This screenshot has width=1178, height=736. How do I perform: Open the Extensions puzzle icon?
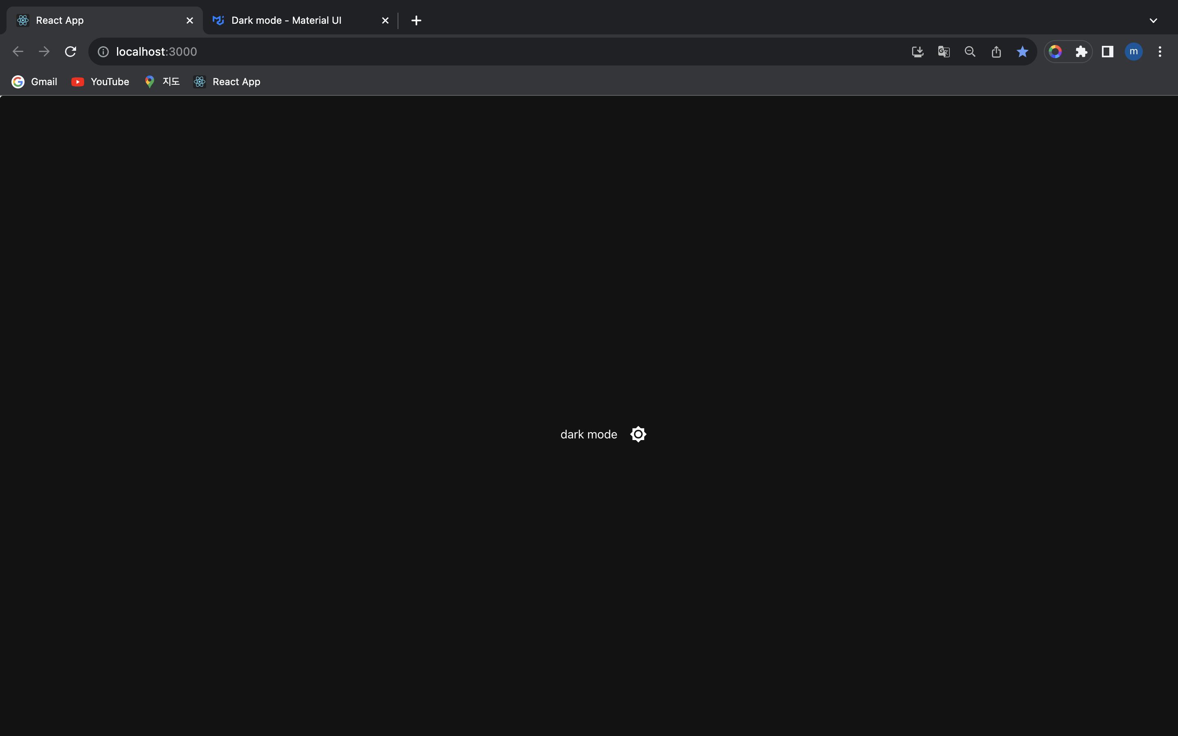point(1081,52)
